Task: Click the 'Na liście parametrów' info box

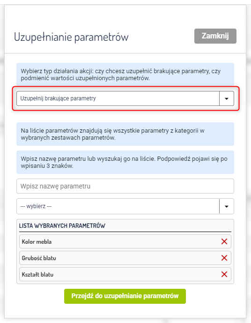Action: pos(125,134)
